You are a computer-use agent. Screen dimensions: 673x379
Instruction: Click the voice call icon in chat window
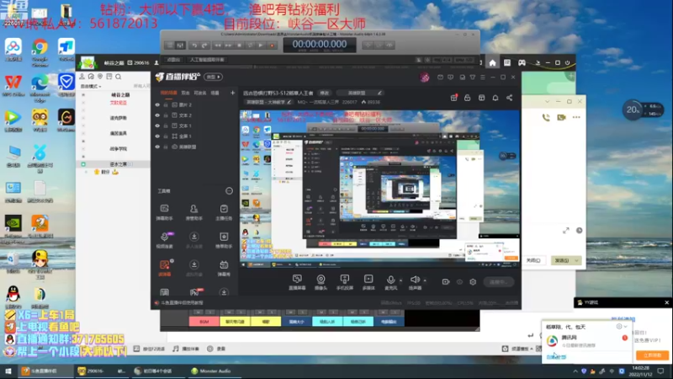point(546,117)
